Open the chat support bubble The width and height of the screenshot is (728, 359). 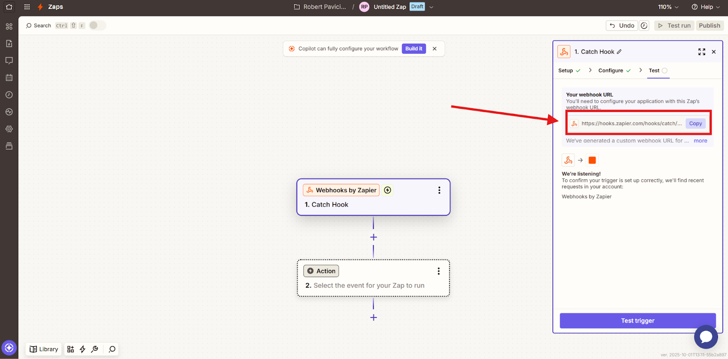pyautogui.click(x=706, y=337)
